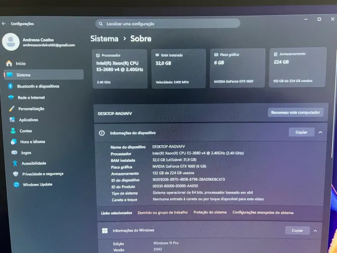Collapse the Informações do dispositivo section

(320, 132)
